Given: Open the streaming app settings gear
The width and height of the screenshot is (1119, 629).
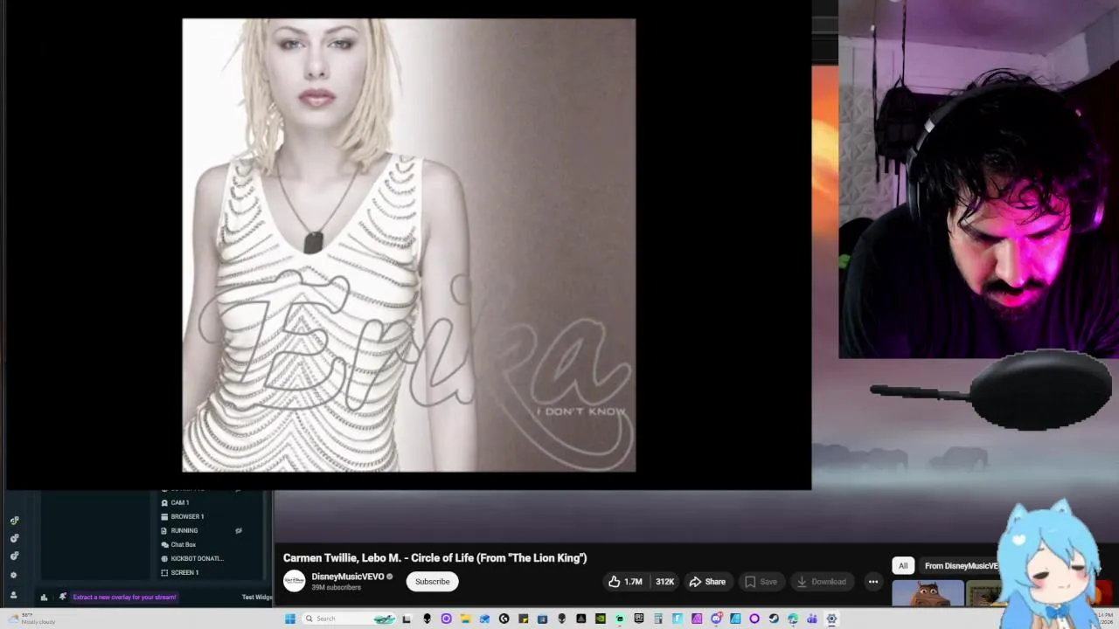Looking at the screenshot, I should [x=13, y=575].
